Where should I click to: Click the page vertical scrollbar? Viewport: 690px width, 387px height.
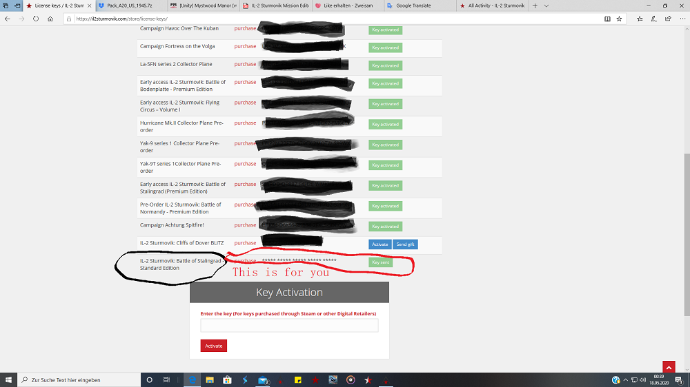(687, 234)
